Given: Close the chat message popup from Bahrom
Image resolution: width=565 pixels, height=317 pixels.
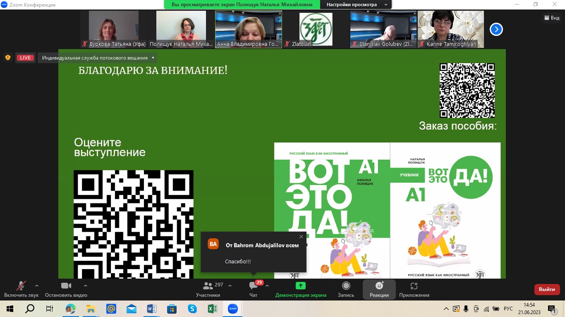Looking at the screenshot, I should click(x=301, y=237).
